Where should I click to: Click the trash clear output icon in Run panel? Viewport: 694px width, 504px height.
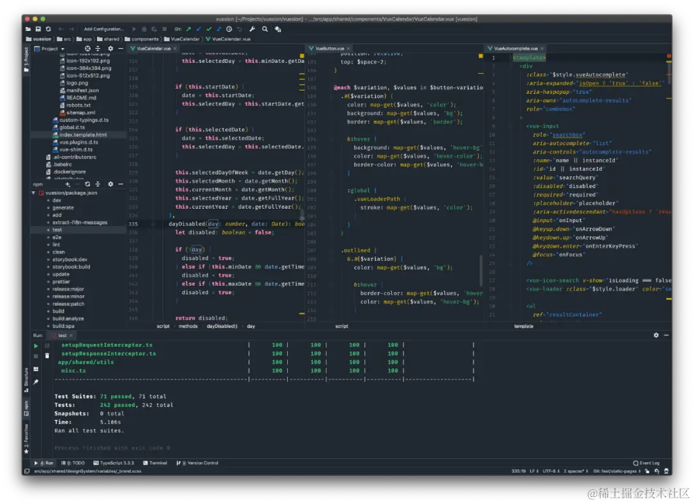pos(47,356)
